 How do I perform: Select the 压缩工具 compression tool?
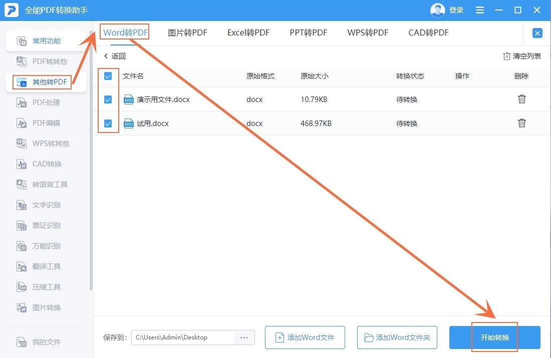pyautogui.click(x=48, y=286)
